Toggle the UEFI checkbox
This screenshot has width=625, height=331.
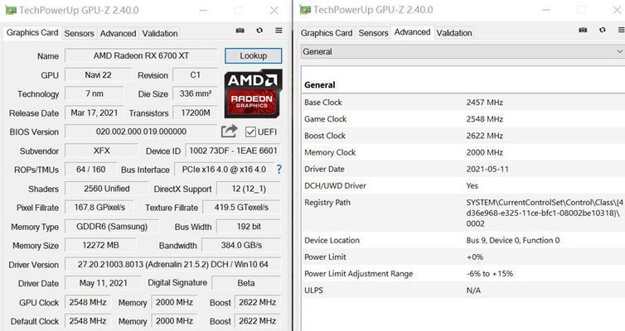click(250, 132)
